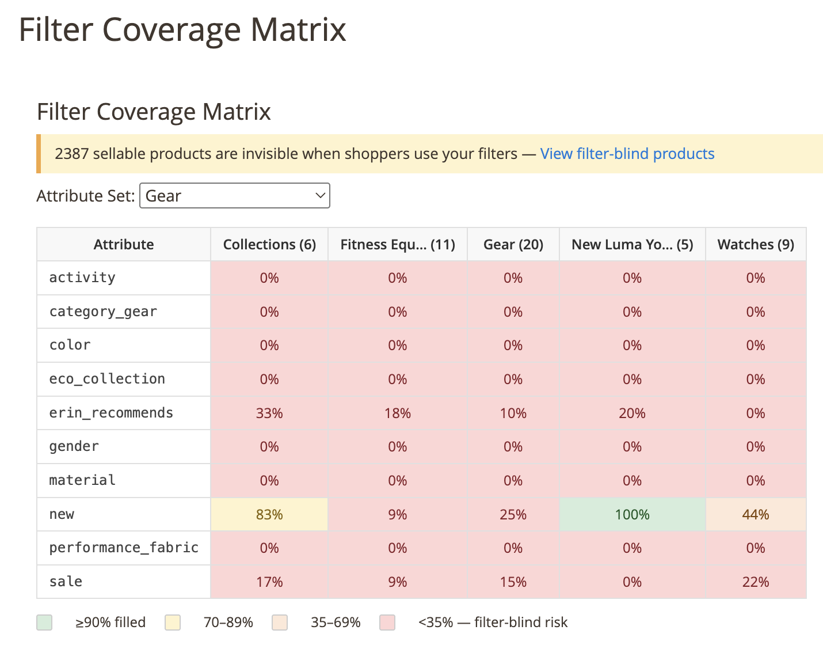The width and height of the screenshot is (823, 668).
Task: Click the Attribute column header
Action: [123, 244]
